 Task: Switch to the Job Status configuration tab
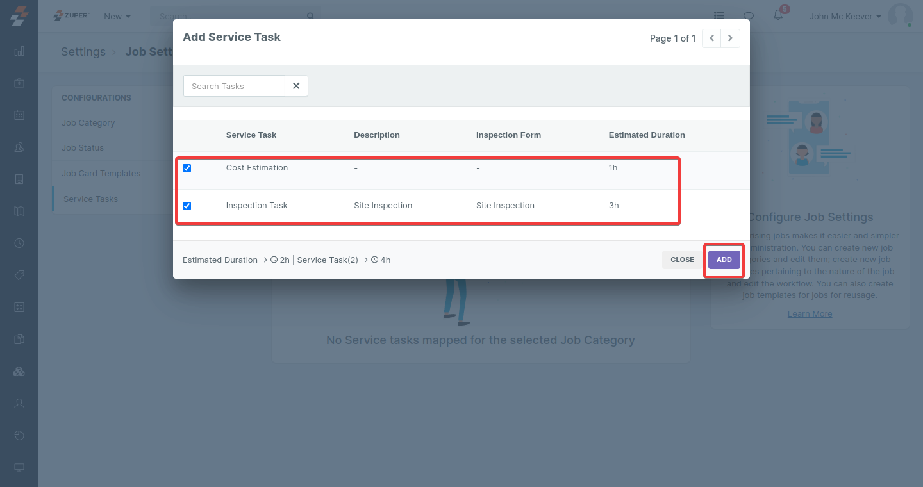pos(84,148)
